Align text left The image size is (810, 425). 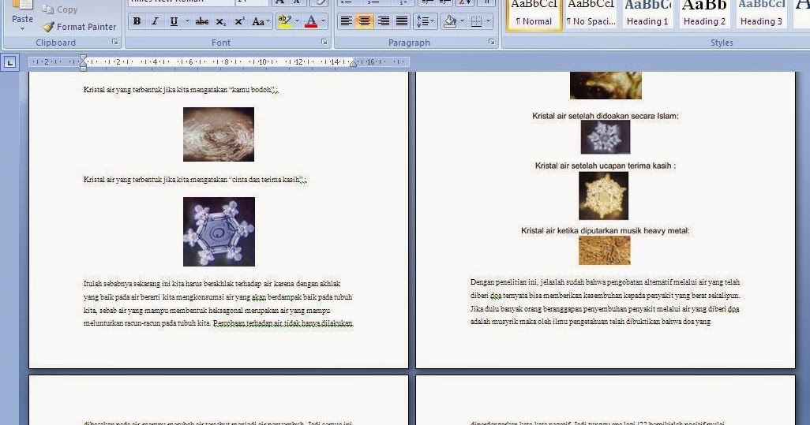tap(346, 21)
